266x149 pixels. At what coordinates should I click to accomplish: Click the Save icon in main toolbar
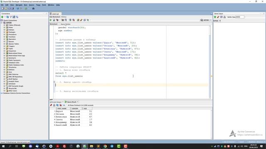(9, 8)
